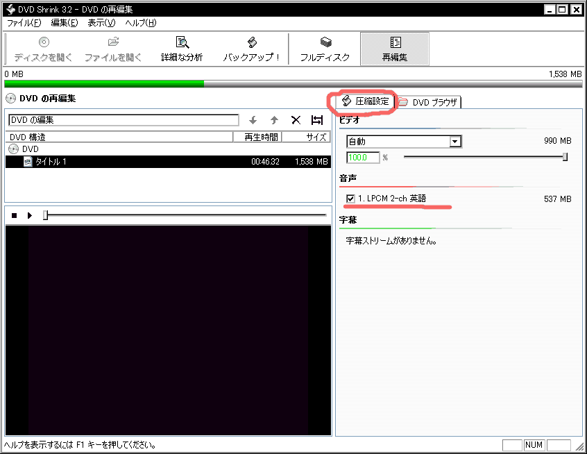
Task: Click the 字幕ストリームがありません。 text
Action: (x=391, y=241)
